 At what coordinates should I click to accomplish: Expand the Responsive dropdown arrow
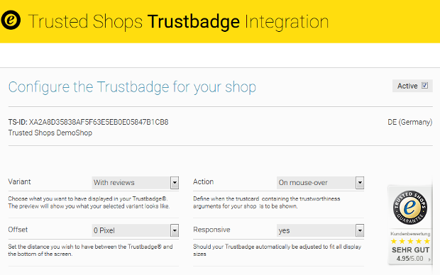click(360, 231)
